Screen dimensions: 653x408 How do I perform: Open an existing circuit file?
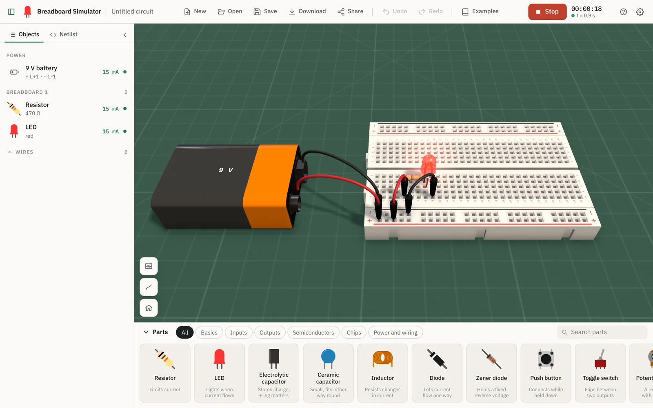pos(230,11)
